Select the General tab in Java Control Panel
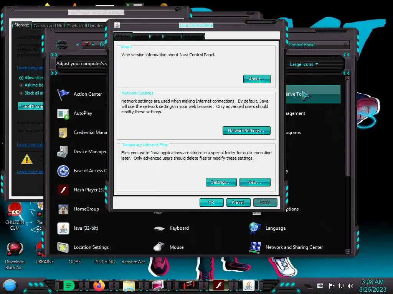This screenshot has height=294, width=393. pos(123,36)
